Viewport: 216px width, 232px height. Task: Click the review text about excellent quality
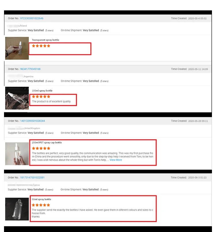click(x=52, y=101)
